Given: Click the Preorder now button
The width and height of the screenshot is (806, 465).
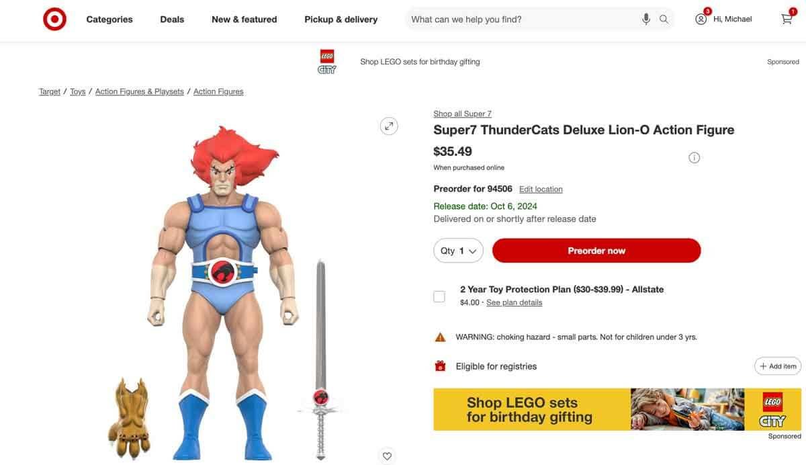Looking at the screenshot, I should pos(596,251).
